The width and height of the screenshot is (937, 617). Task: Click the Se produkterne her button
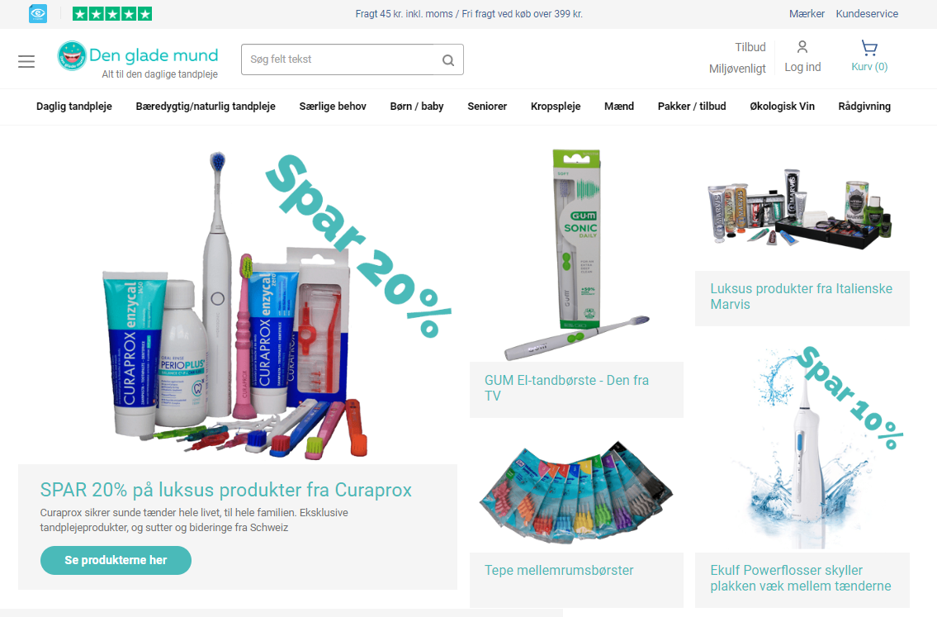point(116,560)
